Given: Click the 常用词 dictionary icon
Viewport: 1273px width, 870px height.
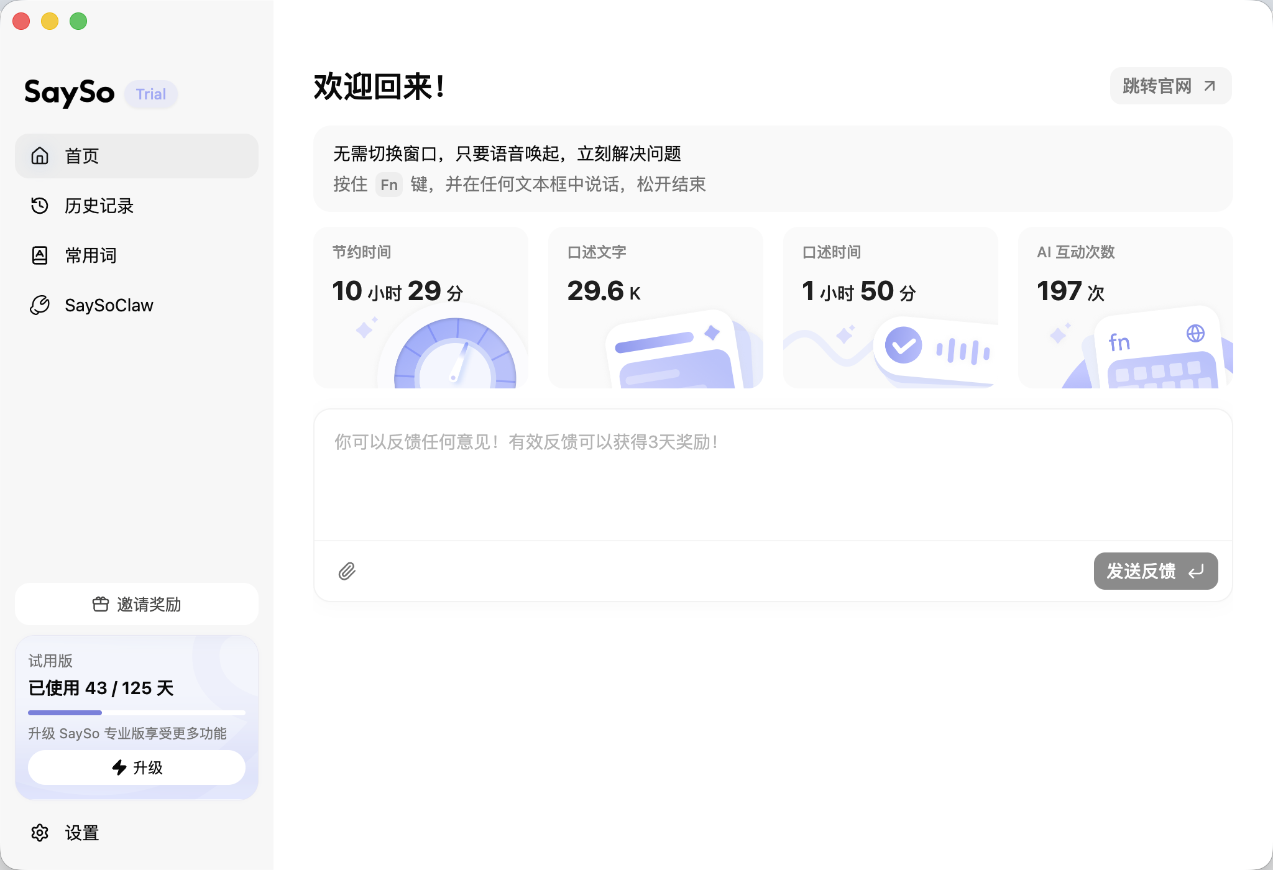Looking at the screenshot, I should click(x=40, y=255).
